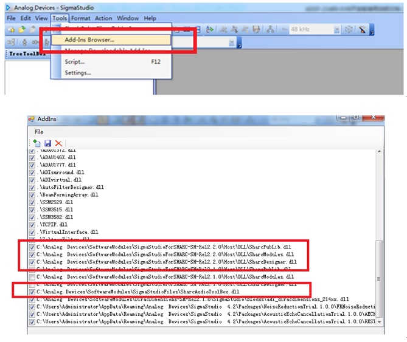Open the File menu in AddIns window
Viewport: 407px width, 342px height.
(x=39, y=132)
